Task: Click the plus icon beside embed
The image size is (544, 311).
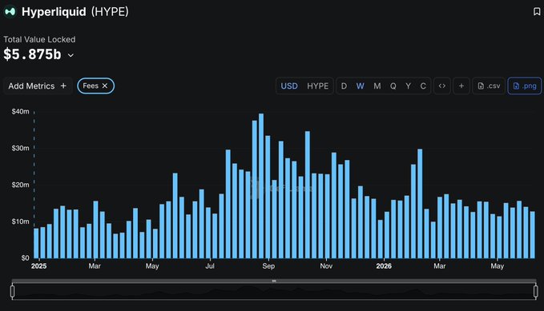Action: [x=461, y=86]
